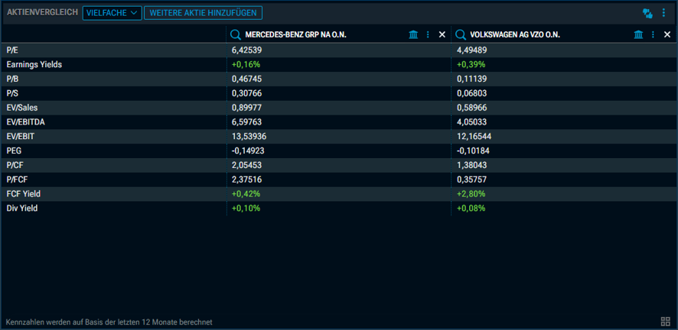Screen dimensions: 678x330
Task: Select the PEG row label
Action: click(14, 151)
